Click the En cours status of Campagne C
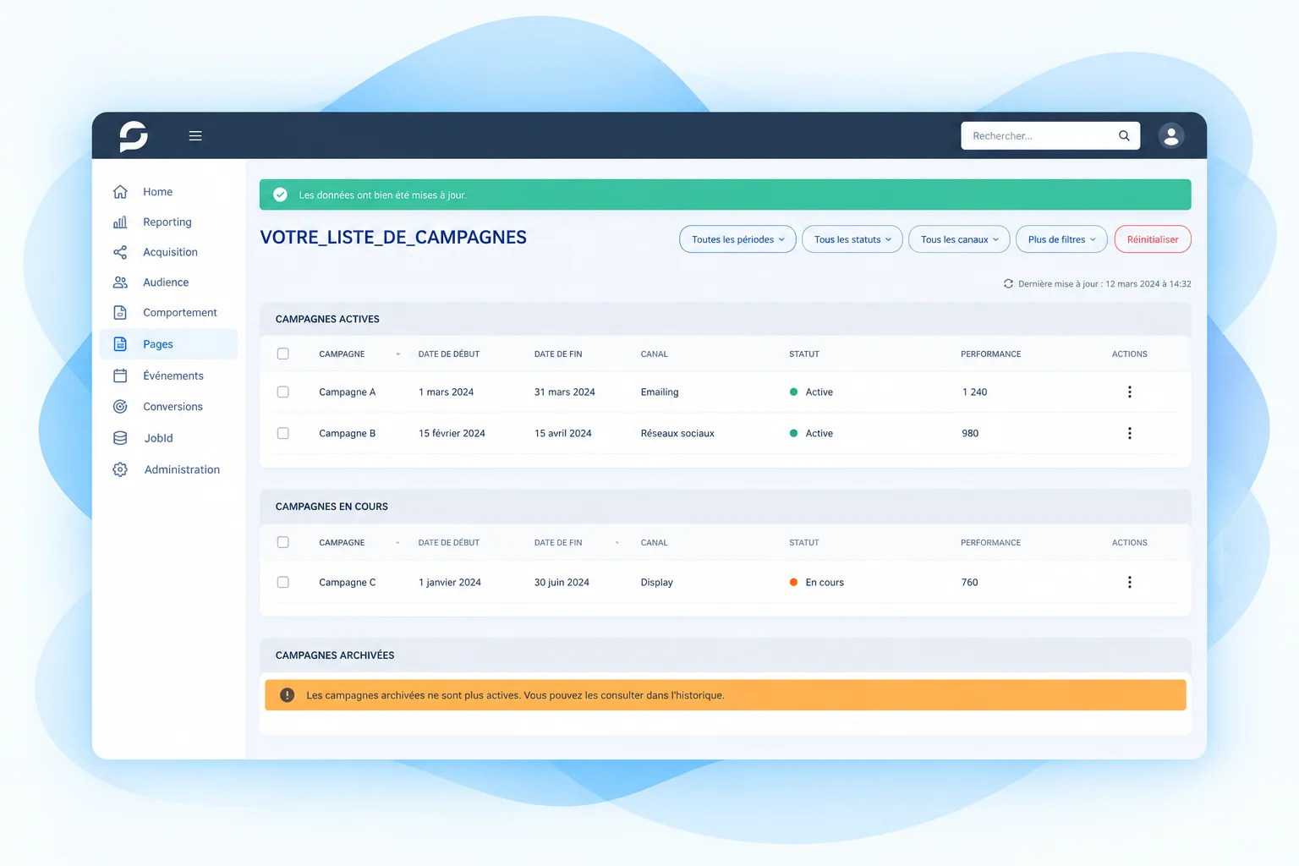 point(816,582)
